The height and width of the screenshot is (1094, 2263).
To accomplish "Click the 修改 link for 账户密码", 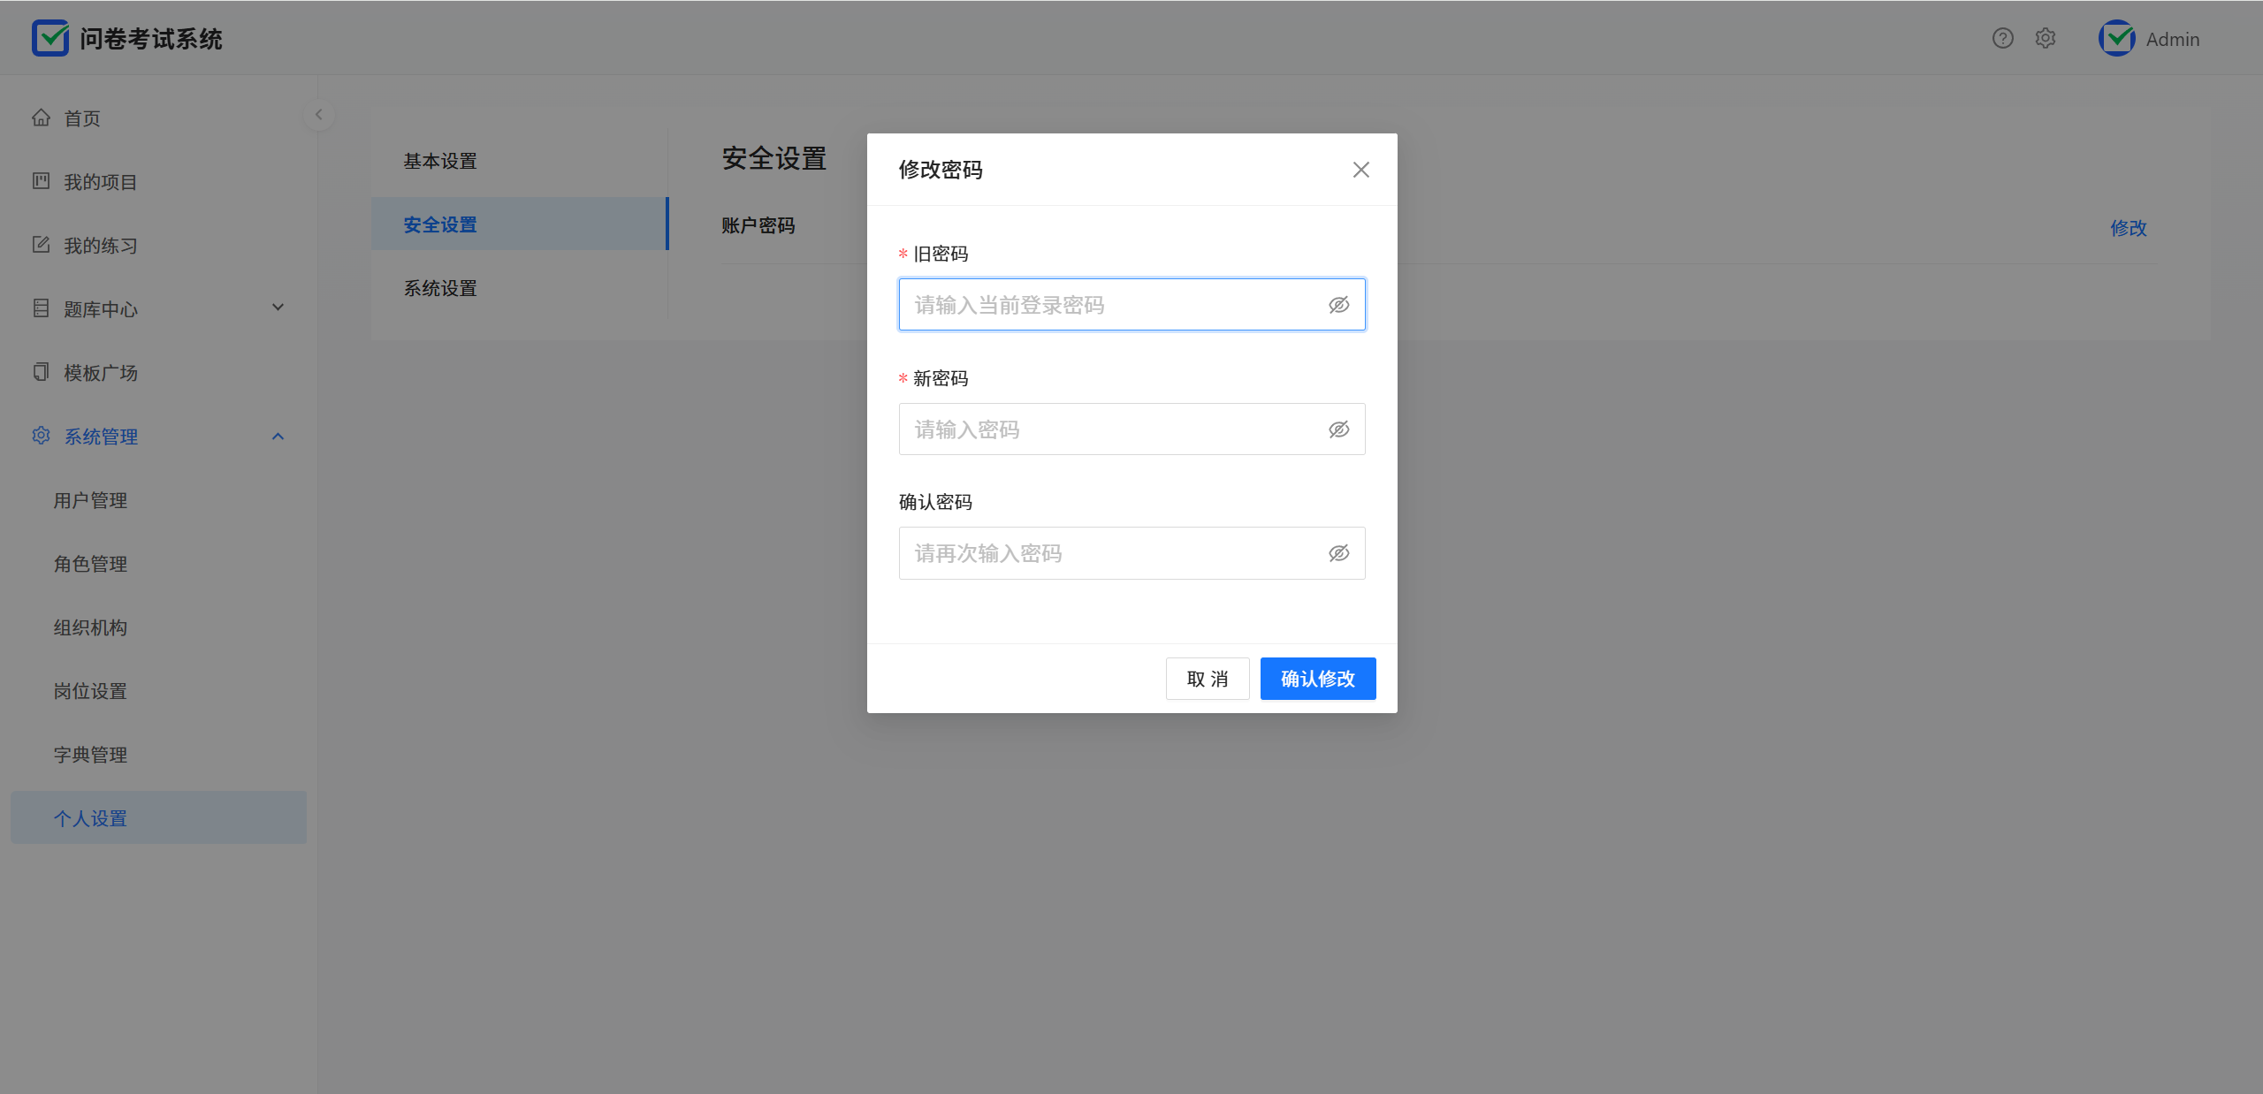I will pyautogui.click(x=2129, y=228).
